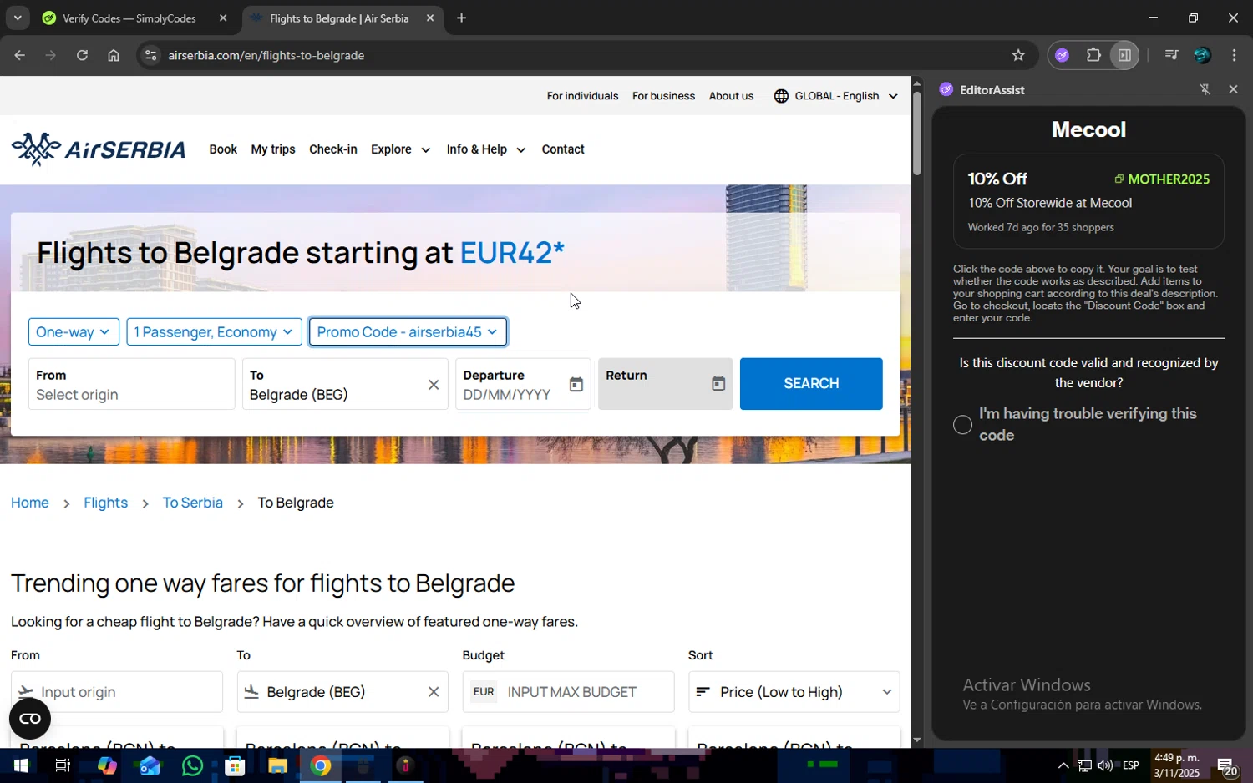Clear Belgrade (BEG) in the trending fares filter
Screen dimensions: 1253x783
(x=434, y=692)
